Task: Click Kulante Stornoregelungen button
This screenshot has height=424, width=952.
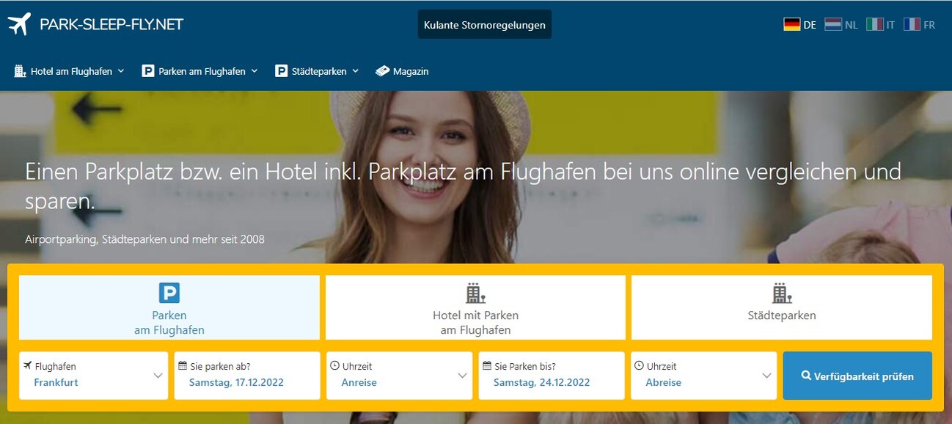Action: (485, 25)
